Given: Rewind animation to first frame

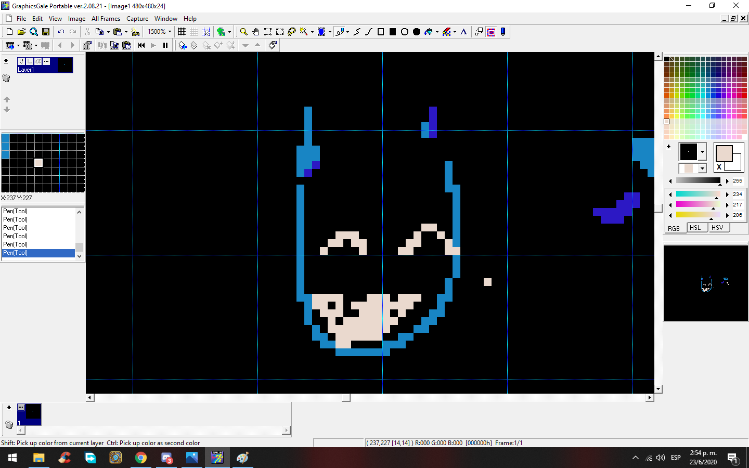Looking at the screenshot, I should [x=141, y=45].
